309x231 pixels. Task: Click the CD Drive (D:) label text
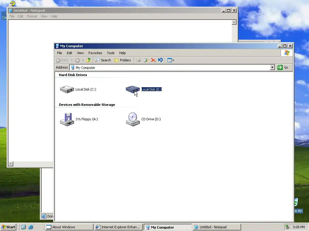[x=151, y=119]
